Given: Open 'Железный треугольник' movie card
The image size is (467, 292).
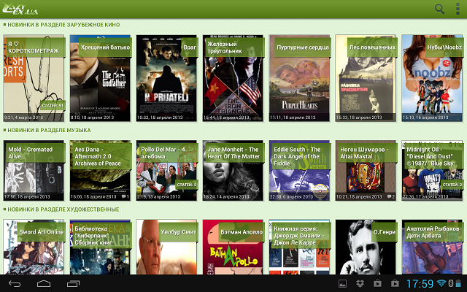Looking at the screenshot, I should [x=233, y=78].
